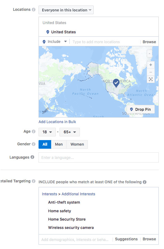Click the Locations info icon
164x249 pixels.
34,10
